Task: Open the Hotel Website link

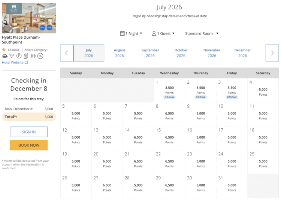Action: coord(15,63)
